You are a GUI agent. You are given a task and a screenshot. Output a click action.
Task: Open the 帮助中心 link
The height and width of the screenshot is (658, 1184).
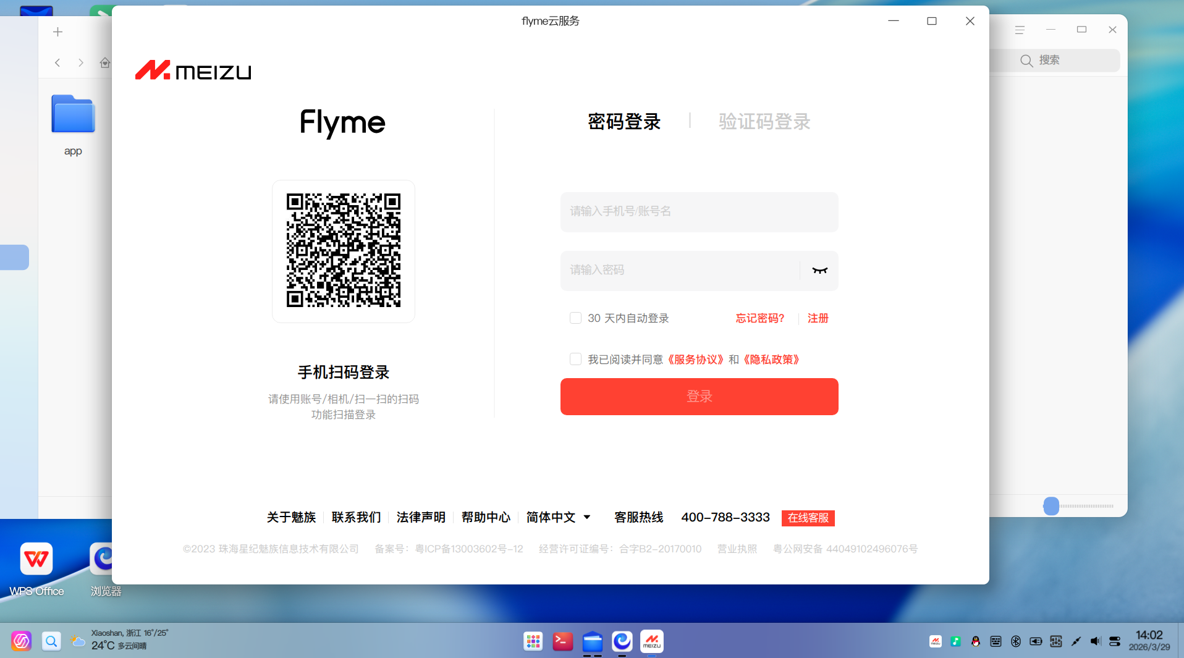[x=486, y=518]
